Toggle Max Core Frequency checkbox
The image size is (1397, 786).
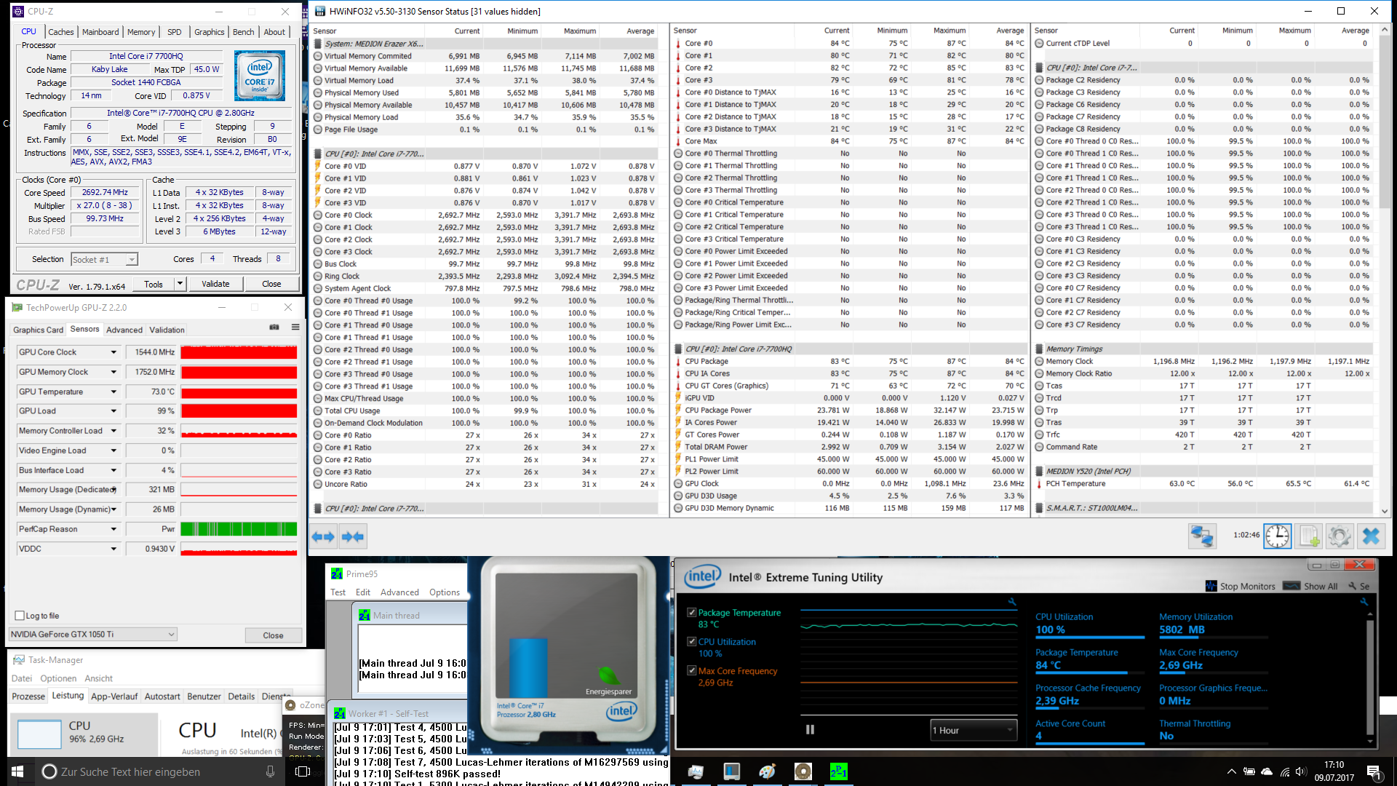click(692, 671)
